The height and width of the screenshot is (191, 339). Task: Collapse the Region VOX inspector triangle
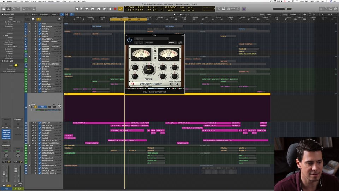pos(2,14)
